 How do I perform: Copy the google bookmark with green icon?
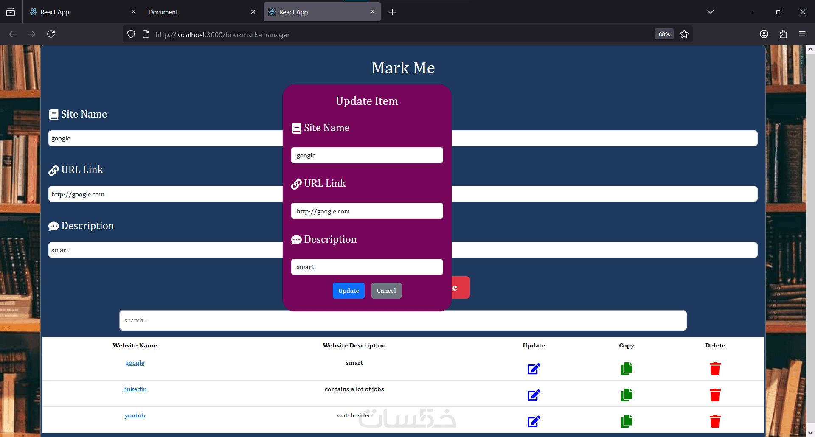tap(627, 369)
